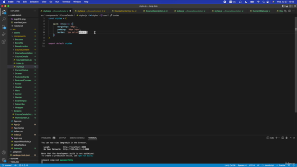The height and width of the screenshot is (167, 297).
Task: Click the Spaces: 4 indentation button
Action: pyautogui.click(x=242, y=165)
